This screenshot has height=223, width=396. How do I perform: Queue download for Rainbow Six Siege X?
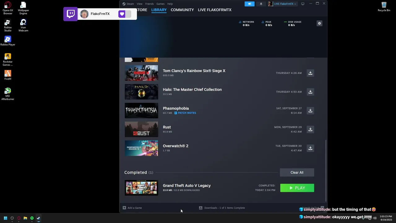click(310, 73)
